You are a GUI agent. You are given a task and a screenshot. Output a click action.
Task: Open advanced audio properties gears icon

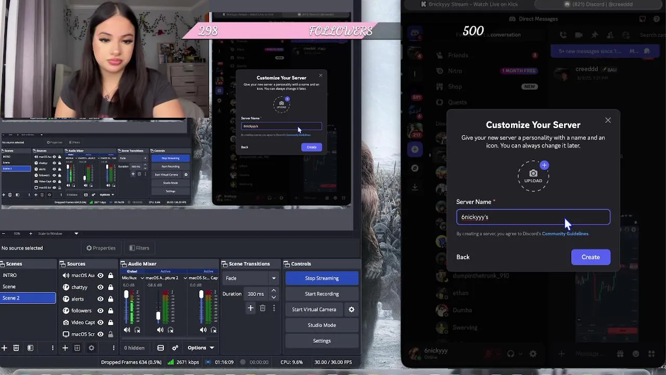point(175,348)
